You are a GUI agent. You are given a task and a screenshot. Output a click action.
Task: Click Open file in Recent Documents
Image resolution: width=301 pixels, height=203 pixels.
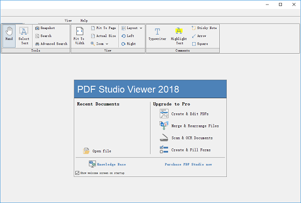pyautogui.click(x=102, y=151)
